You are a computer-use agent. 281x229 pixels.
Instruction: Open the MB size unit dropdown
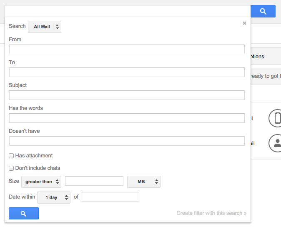pos(144,182)
